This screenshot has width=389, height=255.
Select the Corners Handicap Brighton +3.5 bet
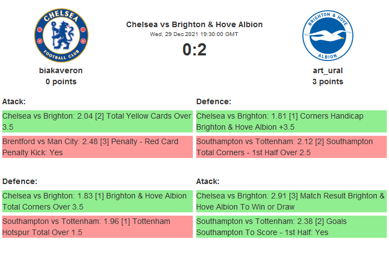pyautogui.click(x=291, y=121)
